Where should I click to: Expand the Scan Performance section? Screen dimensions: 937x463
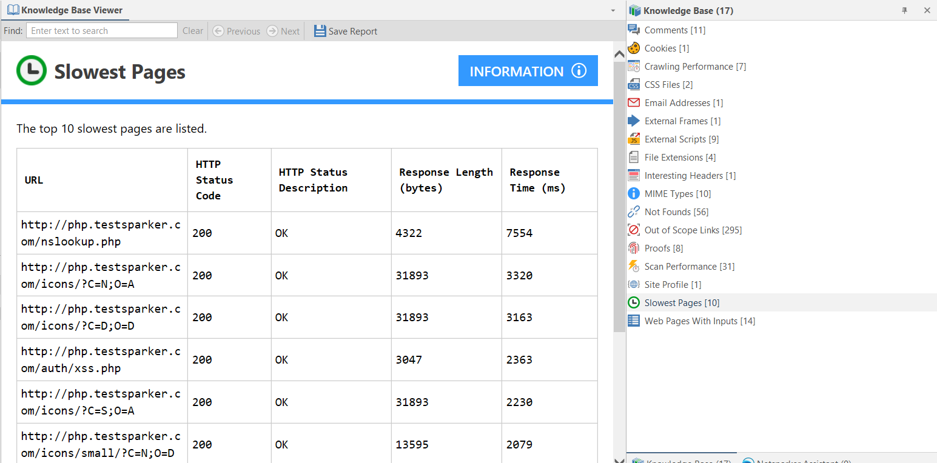pyautogui.click(x=690, y=266)
